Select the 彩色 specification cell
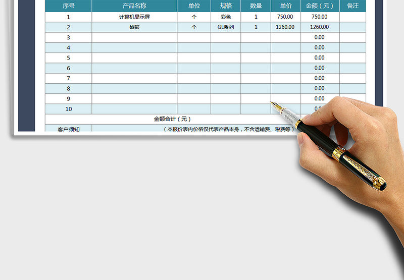The image size is (404, 280). pyautogui.click(x=226, y=17)
